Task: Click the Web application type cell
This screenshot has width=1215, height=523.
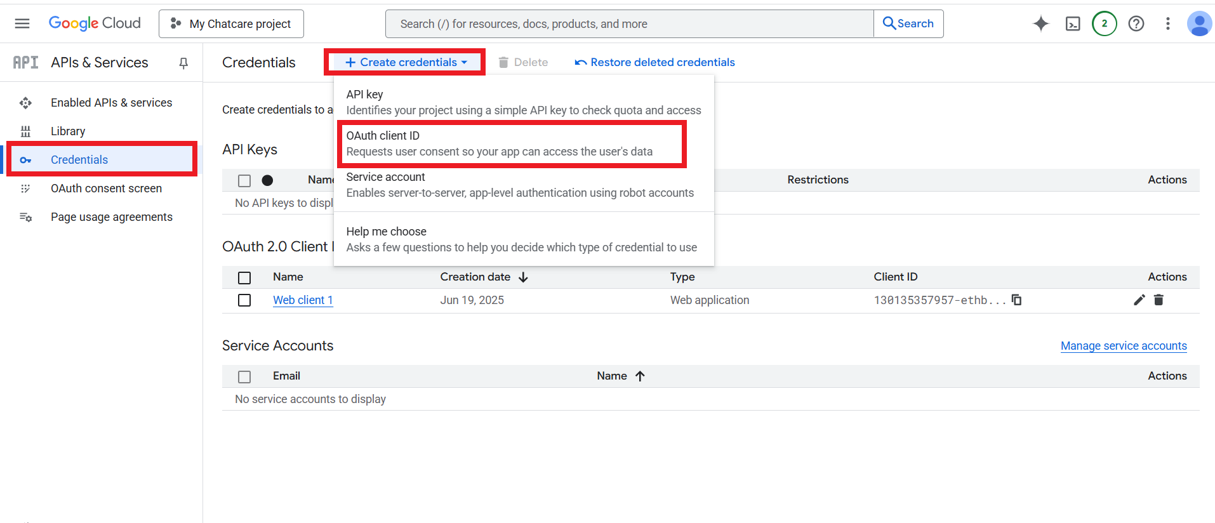Action: [x=710, y=300]
